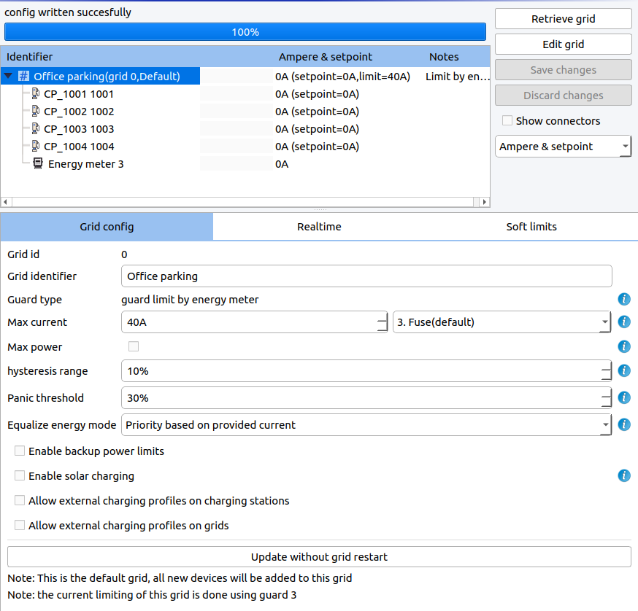The image size is (638, 611).
Task: Click the info icon next to Guard type
Action: tap(624, 299)
